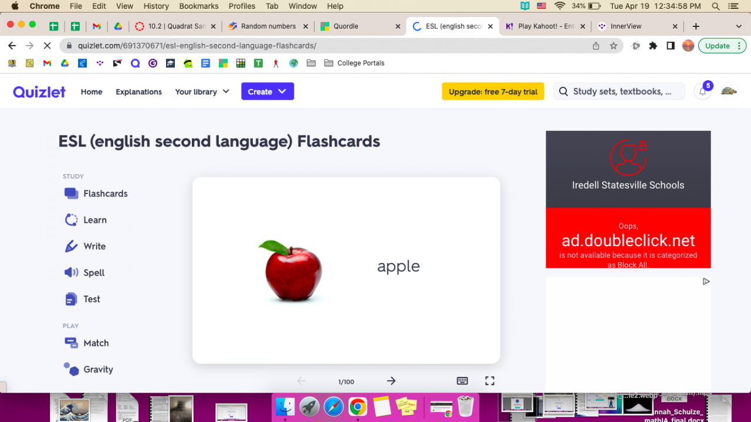
Task: Open Wi-Fi status menu
Action: [560, 6]
